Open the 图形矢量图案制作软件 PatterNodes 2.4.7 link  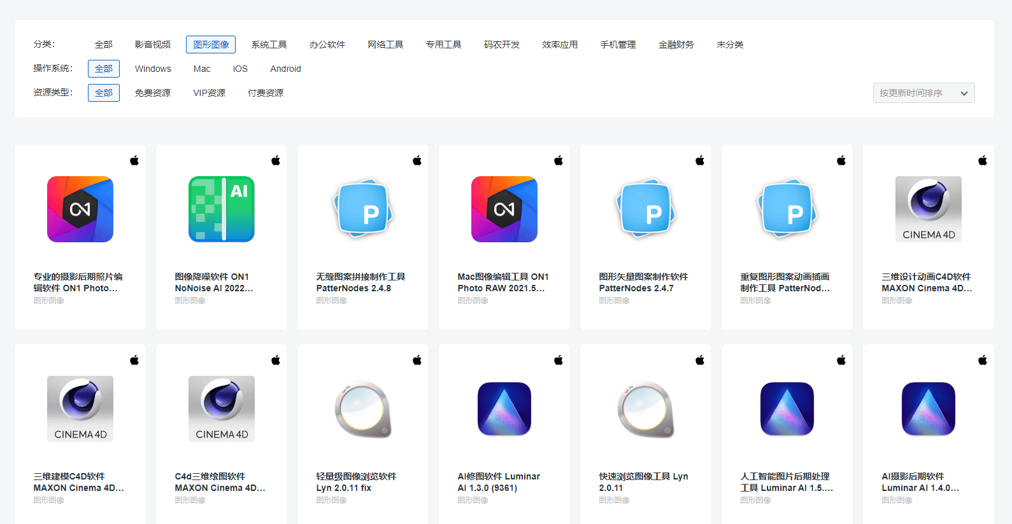(x=644, y=282)
